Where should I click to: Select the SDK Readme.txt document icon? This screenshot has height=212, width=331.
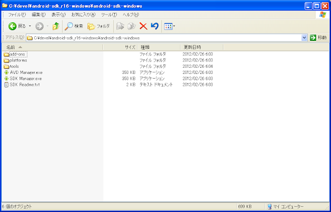(x=6, y=85)
